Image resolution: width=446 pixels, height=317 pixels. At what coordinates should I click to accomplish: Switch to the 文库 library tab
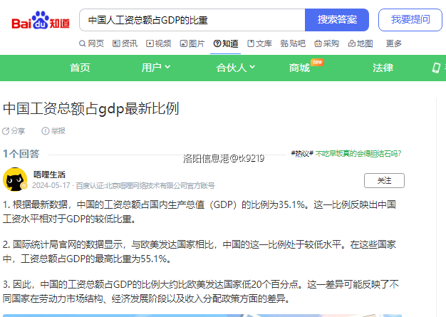(x=259, y=43)
